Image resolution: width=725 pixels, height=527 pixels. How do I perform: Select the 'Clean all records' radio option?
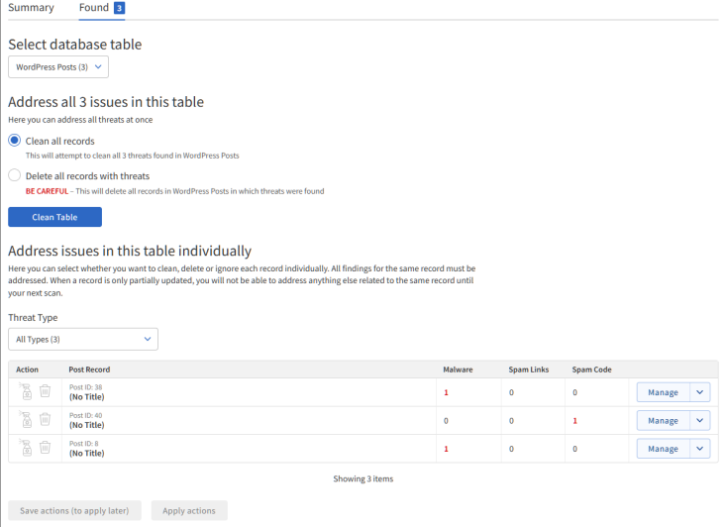pos(15,141)
